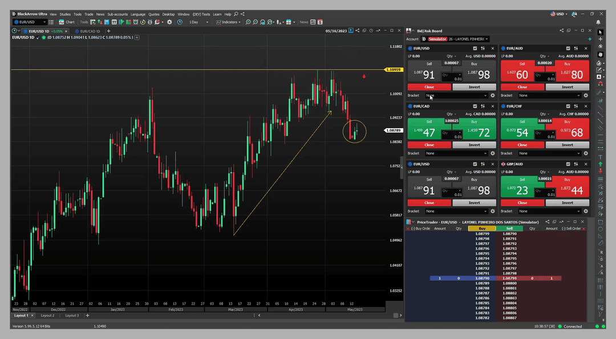This screenshot has height=339, width=616.
Task: Click the red Close button on EUR/CAD tile
Action: tap(429, 145)
